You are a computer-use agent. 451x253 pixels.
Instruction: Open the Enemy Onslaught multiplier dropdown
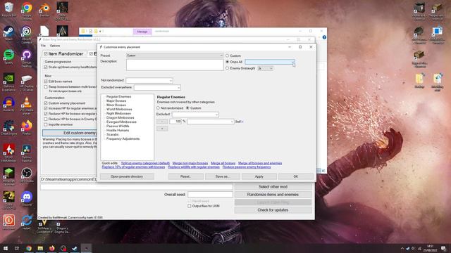click(265, 68)
